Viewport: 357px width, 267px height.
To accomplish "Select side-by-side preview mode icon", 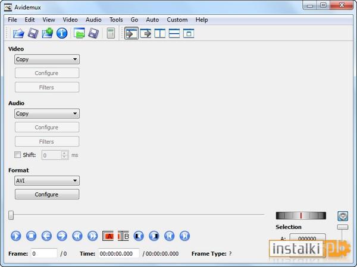I will tap(160, 34).
